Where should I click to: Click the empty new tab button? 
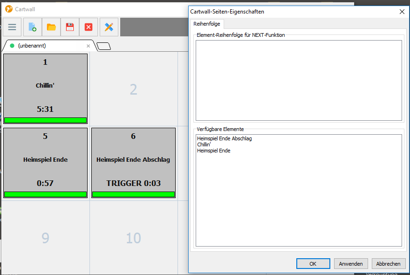click(103, 46)
